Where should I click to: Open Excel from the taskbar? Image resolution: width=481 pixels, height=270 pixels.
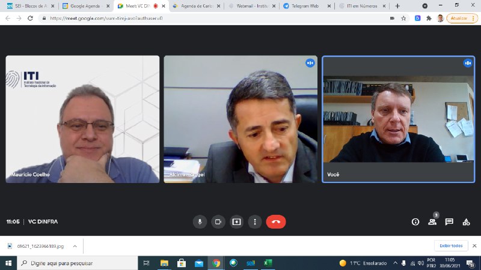point(268,263)
